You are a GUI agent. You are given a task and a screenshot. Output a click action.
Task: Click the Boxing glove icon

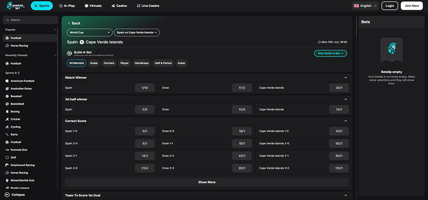point(7,112)
